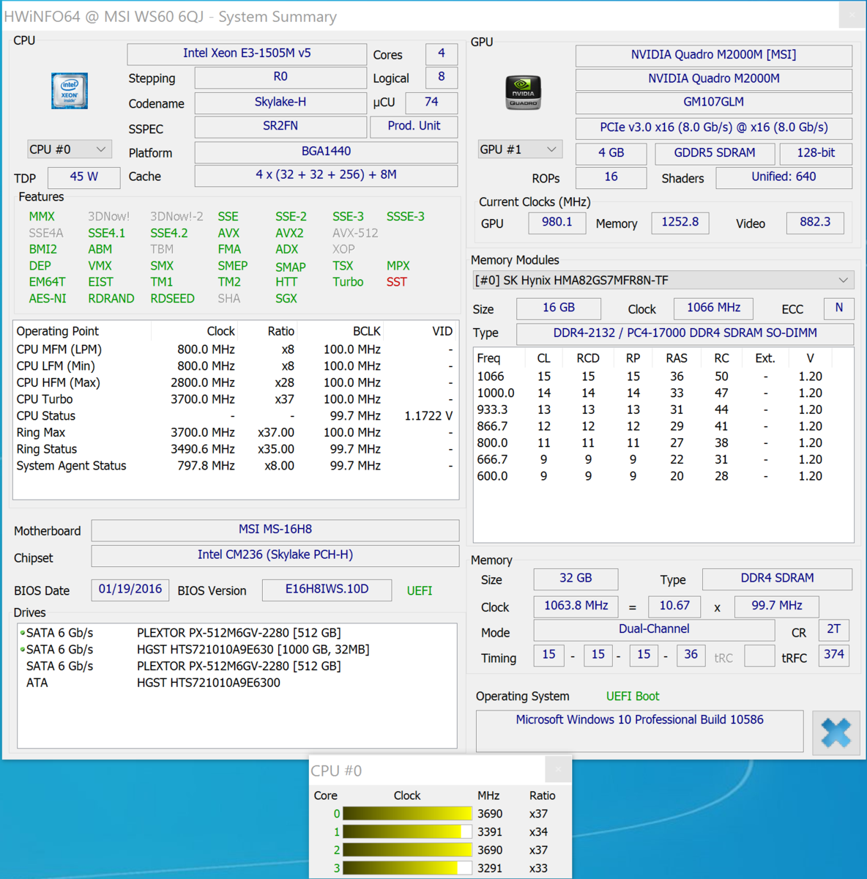
Task: Click the '1.1722 V' CPU status voltage
Action: click(428, 416)
